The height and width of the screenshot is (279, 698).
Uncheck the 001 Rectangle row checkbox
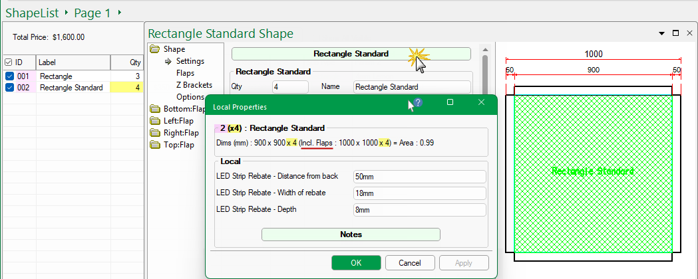9,76
